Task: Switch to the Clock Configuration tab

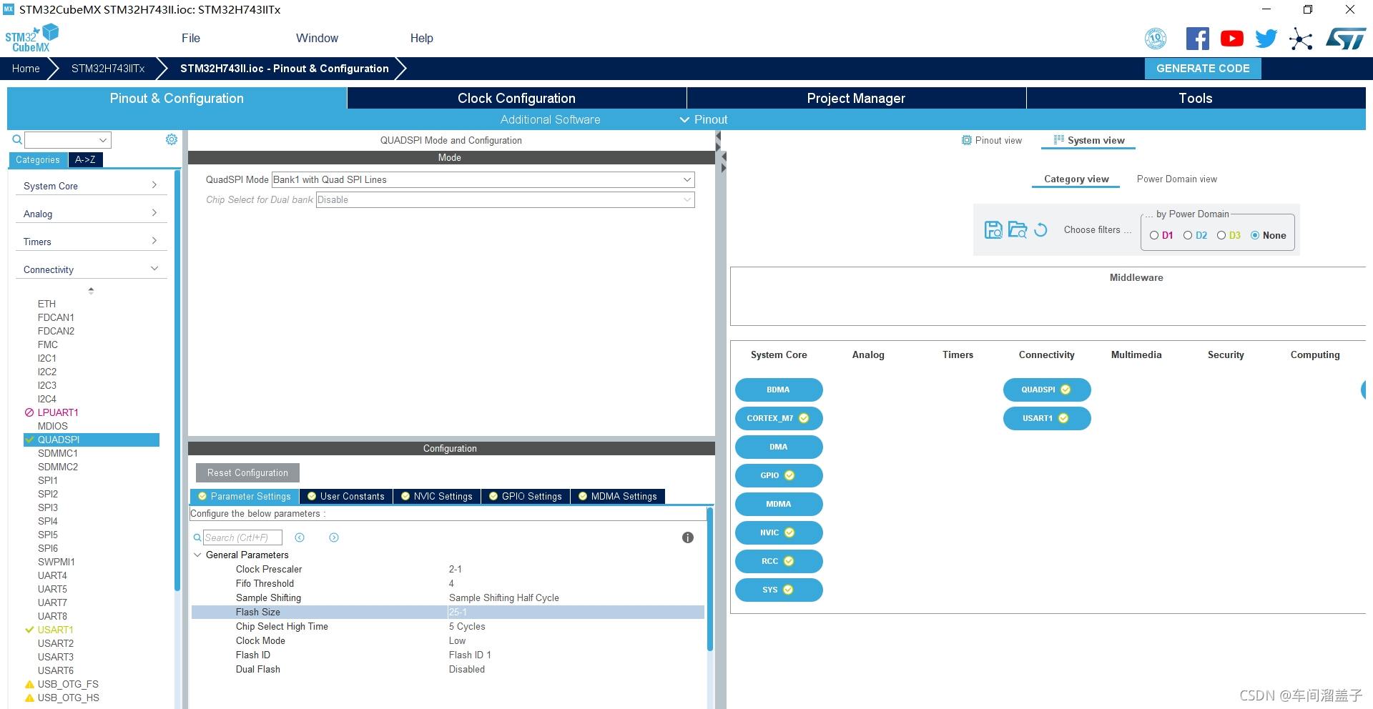Action: tap(516, 98)
